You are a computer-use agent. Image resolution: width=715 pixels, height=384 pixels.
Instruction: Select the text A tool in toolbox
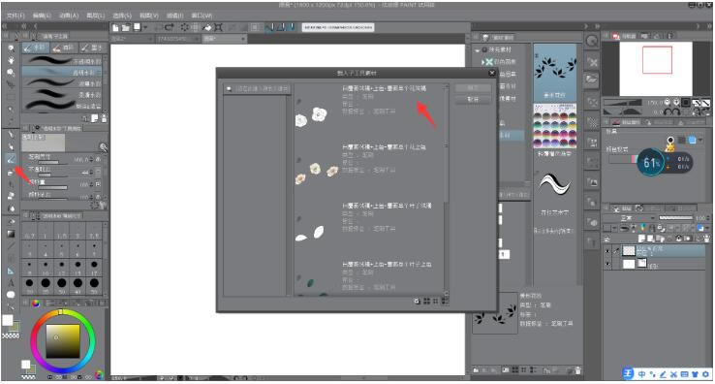pos(11,282)
